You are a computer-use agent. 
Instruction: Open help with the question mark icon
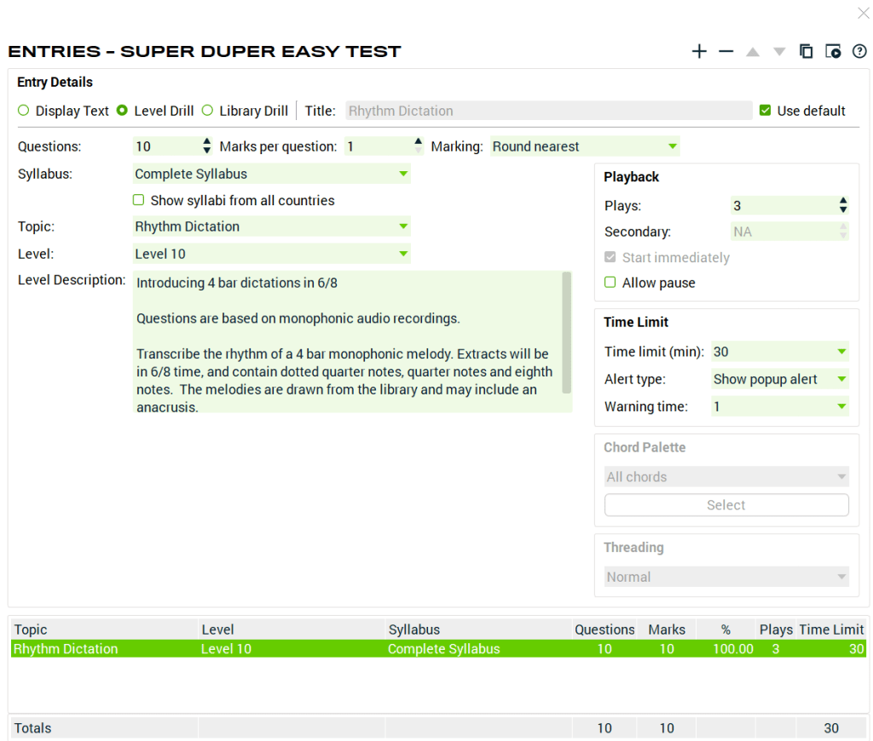coord(859,51)
